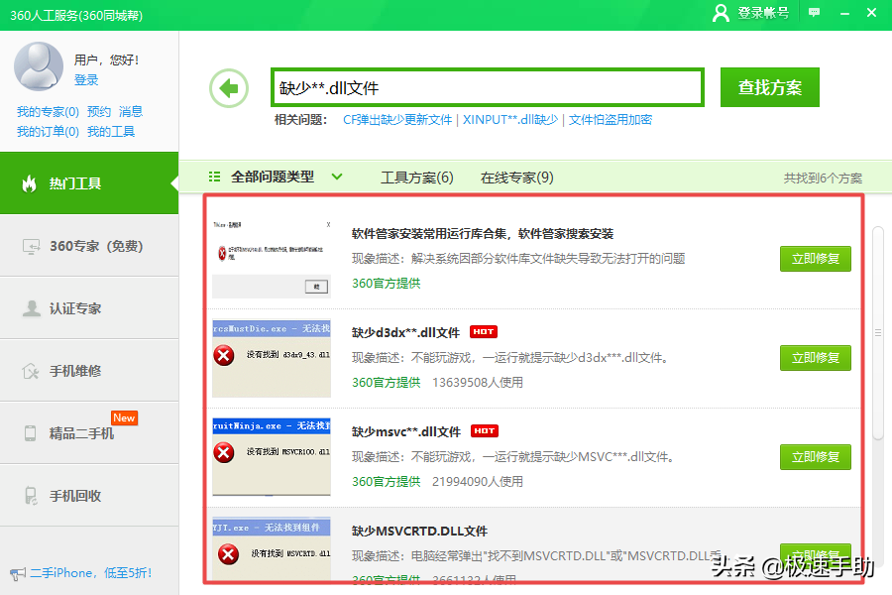Click the New badge on 精品二手机
Viewport: 892px width, 595px height.
[x=124, y=417]
